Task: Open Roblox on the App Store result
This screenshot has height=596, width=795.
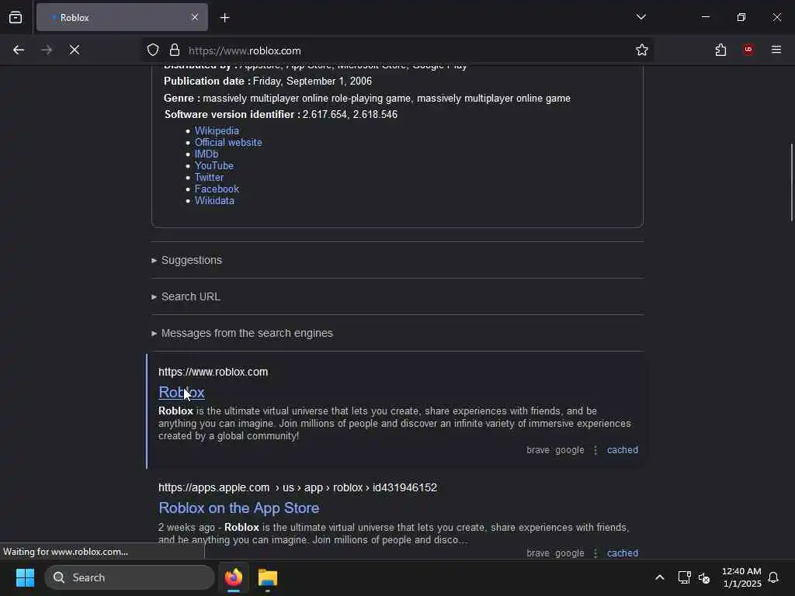Action: 239,508
